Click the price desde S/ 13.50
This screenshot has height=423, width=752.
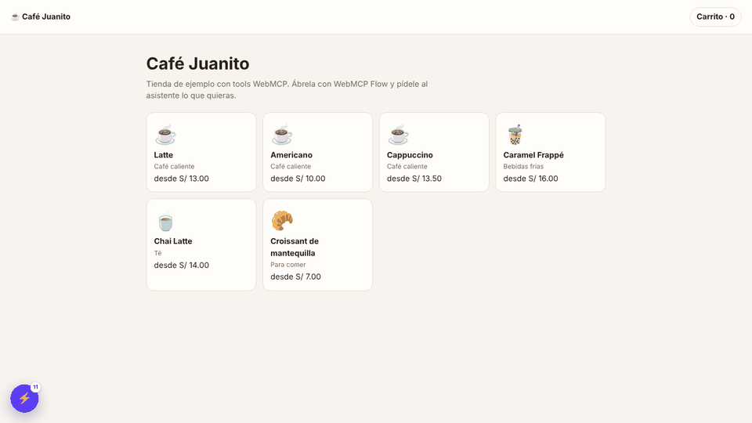(x=414, y=179)
